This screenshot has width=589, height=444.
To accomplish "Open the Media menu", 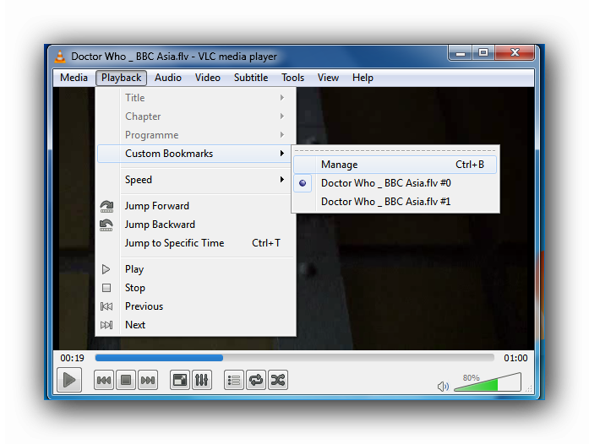I will [74, 78].
